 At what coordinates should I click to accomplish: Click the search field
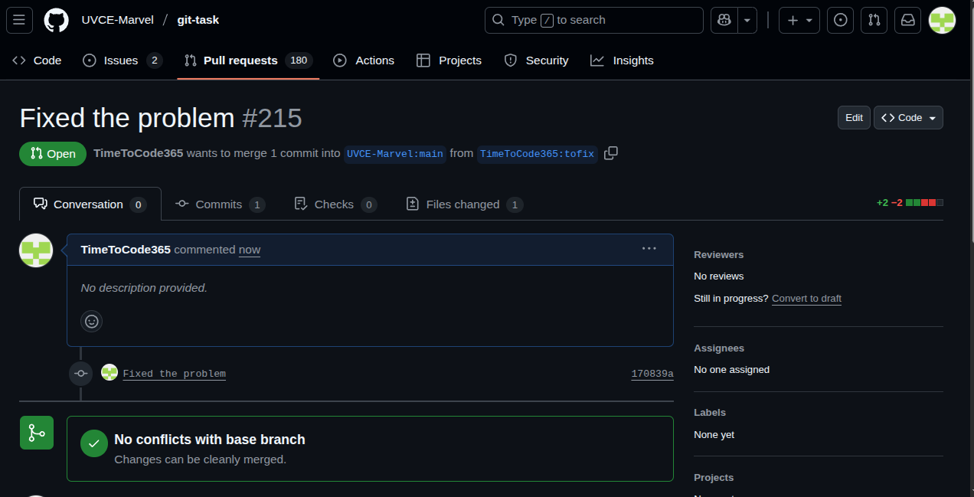click(593, 20)
